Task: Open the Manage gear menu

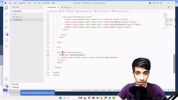Action: point(6,85)
